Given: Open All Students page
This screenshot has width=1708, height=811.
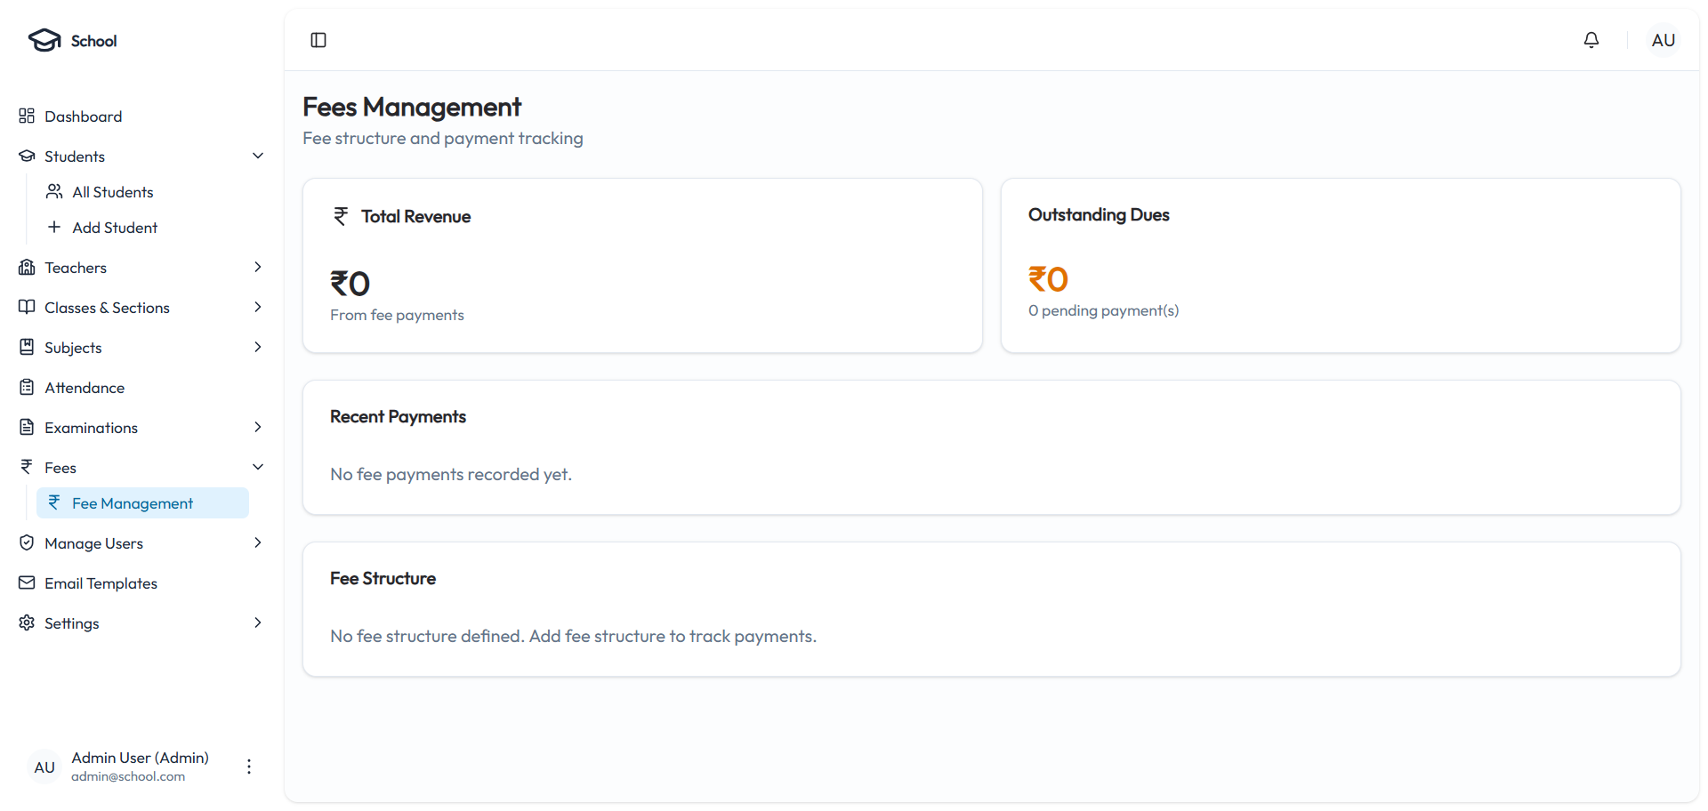Looking at the screenshot, I should (113, 192).
